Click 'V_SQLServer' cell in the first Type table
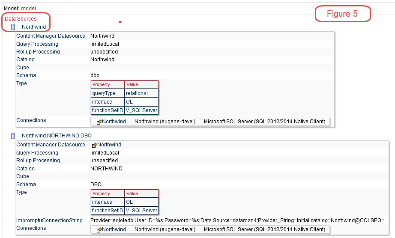395x238 pixels. click(x=141, y=110)
